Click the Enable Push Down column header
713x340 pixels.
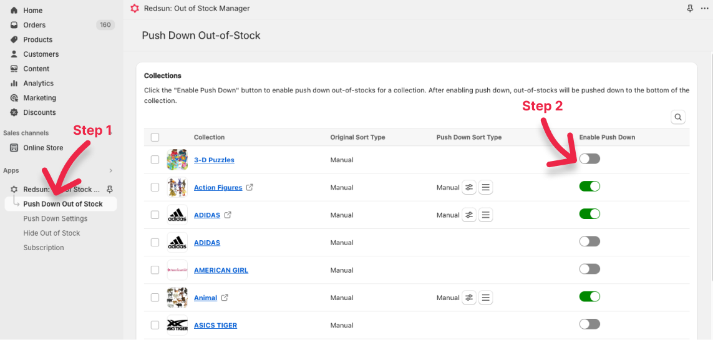click(x=607, y=137)
